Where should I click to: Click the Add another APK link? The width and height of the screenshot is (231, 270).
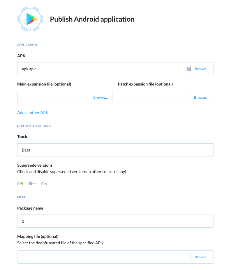pyautogui.click(x=33, y=113)
